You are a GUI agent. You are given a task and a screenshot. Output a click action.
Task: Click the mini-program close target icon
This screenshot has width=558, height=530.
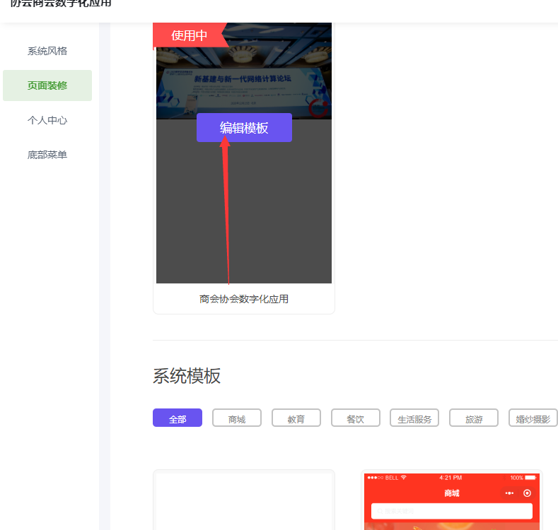527,493
